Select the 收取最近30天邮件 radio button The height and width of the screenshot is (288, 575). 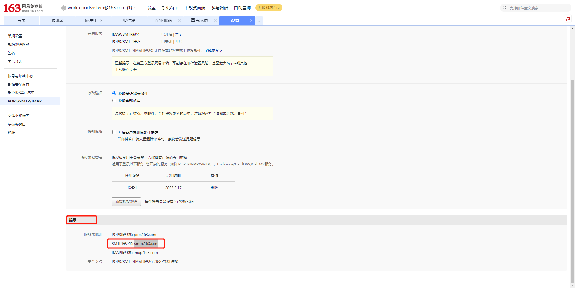click(x=114, y=94)
